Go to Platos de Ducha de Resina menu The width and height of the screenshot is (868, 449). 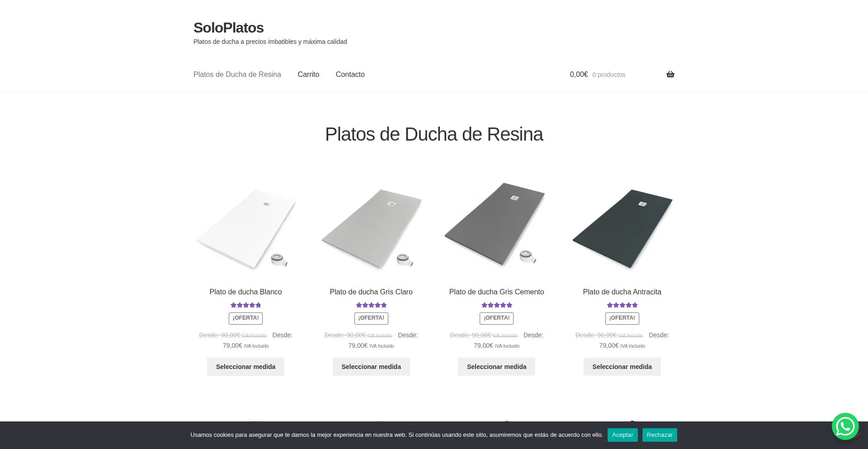click(237, 75)
